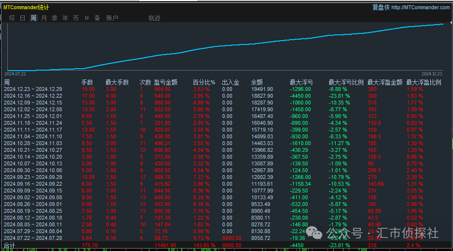
Task: Sort by 余额 column header
Action: [x=257, y=82]
